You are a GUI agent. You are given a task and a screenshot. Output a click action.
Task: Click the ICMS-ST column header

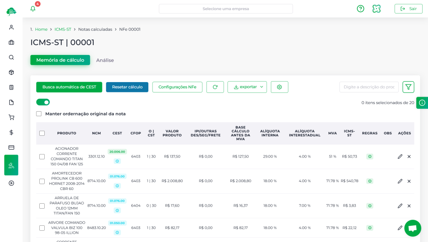(x=349, y=133)
